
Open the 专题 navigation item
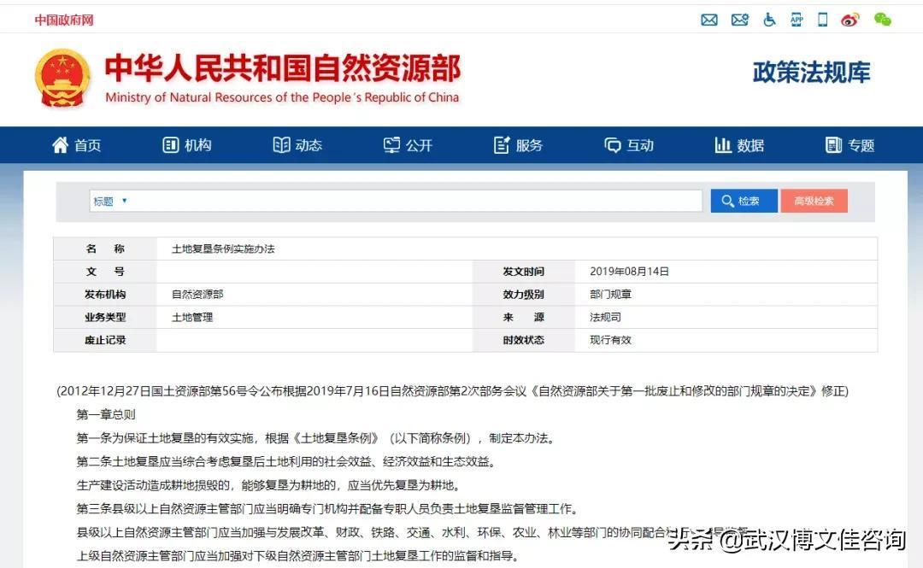click(850, 145)
